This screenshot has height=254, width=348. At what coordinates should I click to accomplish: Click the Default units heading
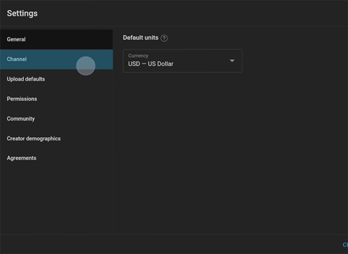pyautogui.click(x=141, y=37)
